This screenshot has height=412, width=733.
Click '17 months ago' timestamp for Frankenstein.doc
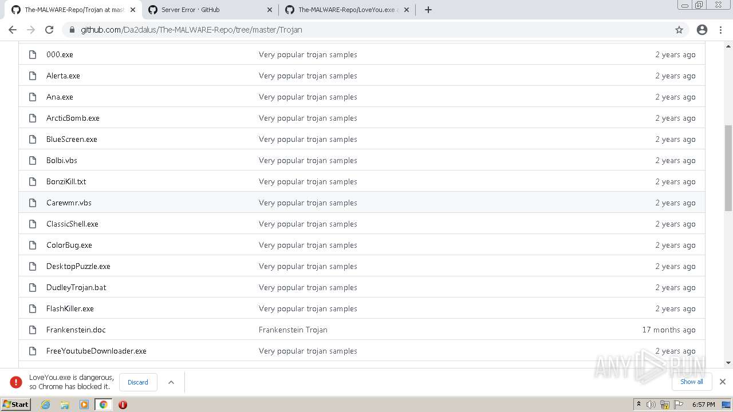click(669, 330)
